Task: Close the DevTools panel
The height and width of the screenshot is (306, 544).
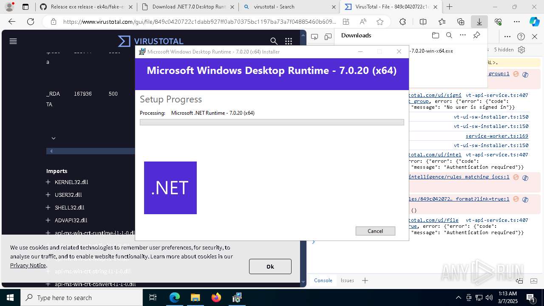Action: pyautogui.click(x=535, y=37)
